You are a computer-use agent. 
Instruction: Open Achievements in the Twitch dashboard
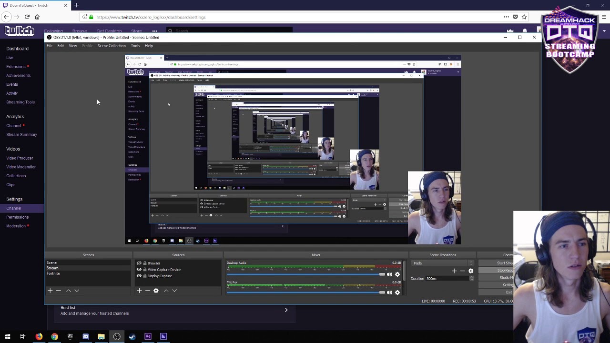tap(18, 75)
